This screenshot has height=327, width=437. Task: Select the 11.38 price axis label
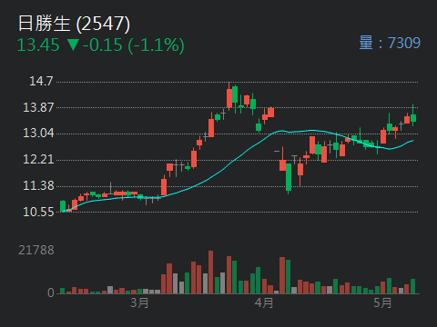click(38, 185)
